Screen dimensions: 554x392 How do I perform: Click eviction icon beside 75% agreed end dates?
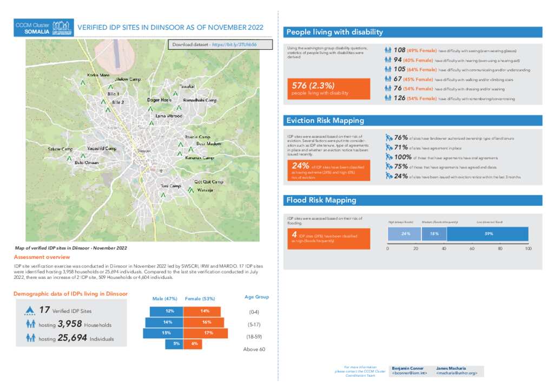[389, 166]
